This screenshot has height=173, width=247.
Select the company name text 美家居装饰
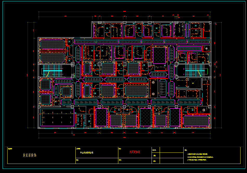point(29,155)
